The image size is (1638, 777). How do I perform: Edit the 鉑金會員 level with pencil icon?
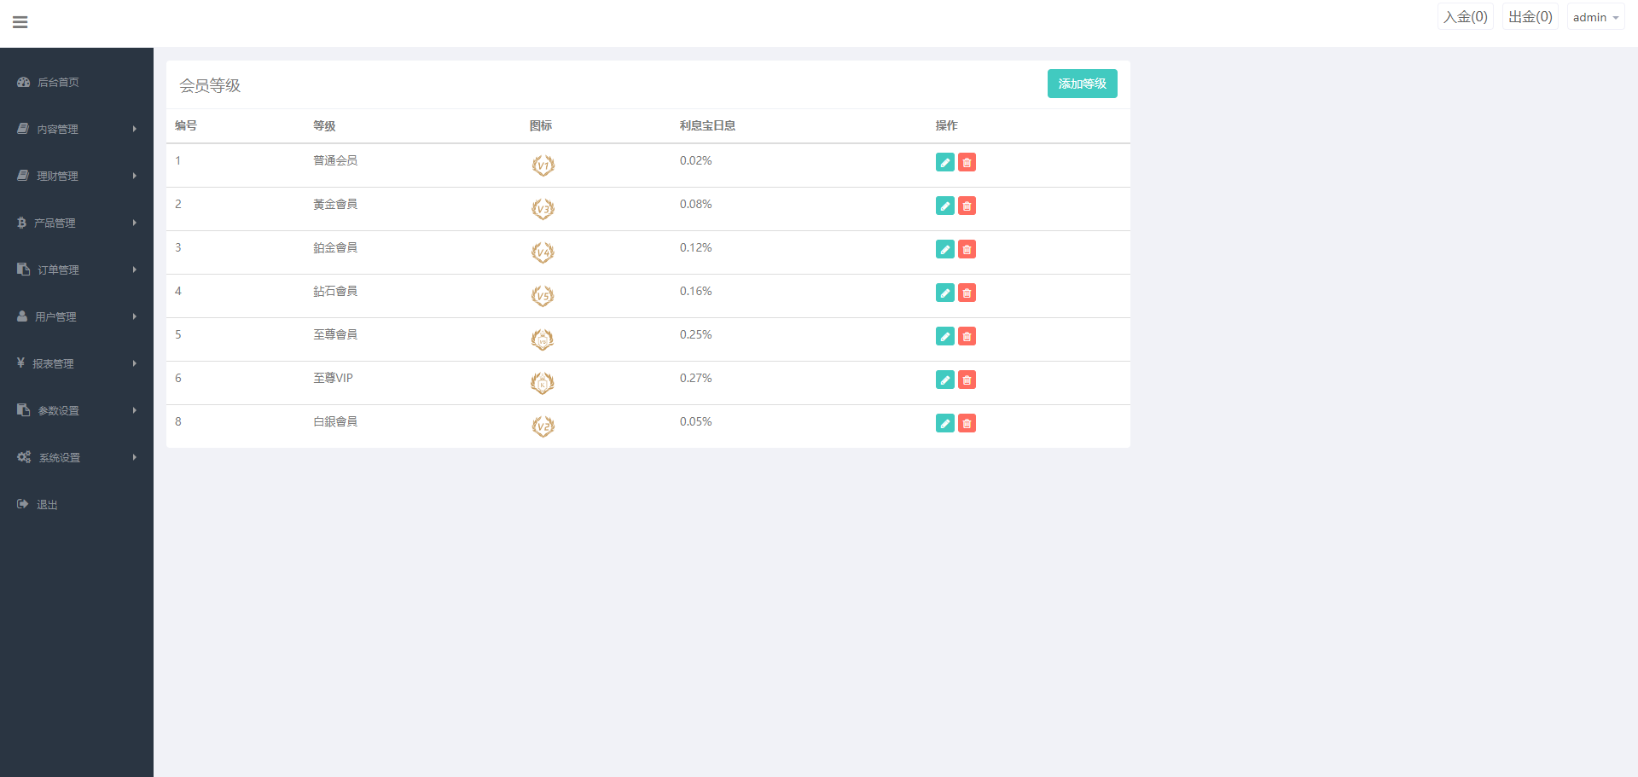[x=944, y=250]
